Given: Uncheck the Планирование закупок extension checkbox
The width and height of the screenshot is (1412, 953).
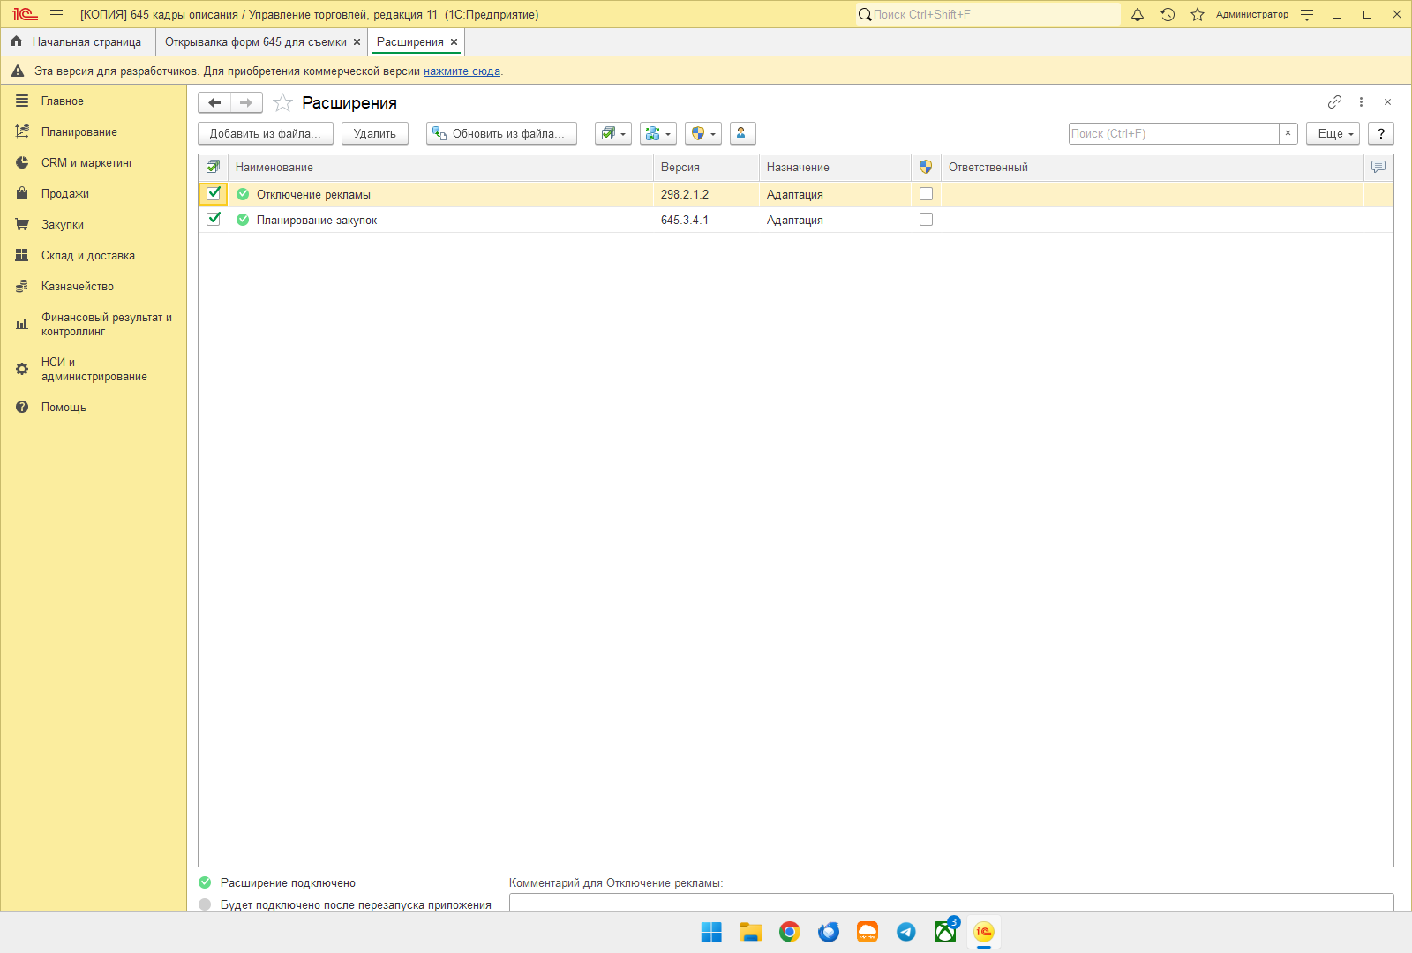Looking at the screenshot, I should tap(214, 219).
